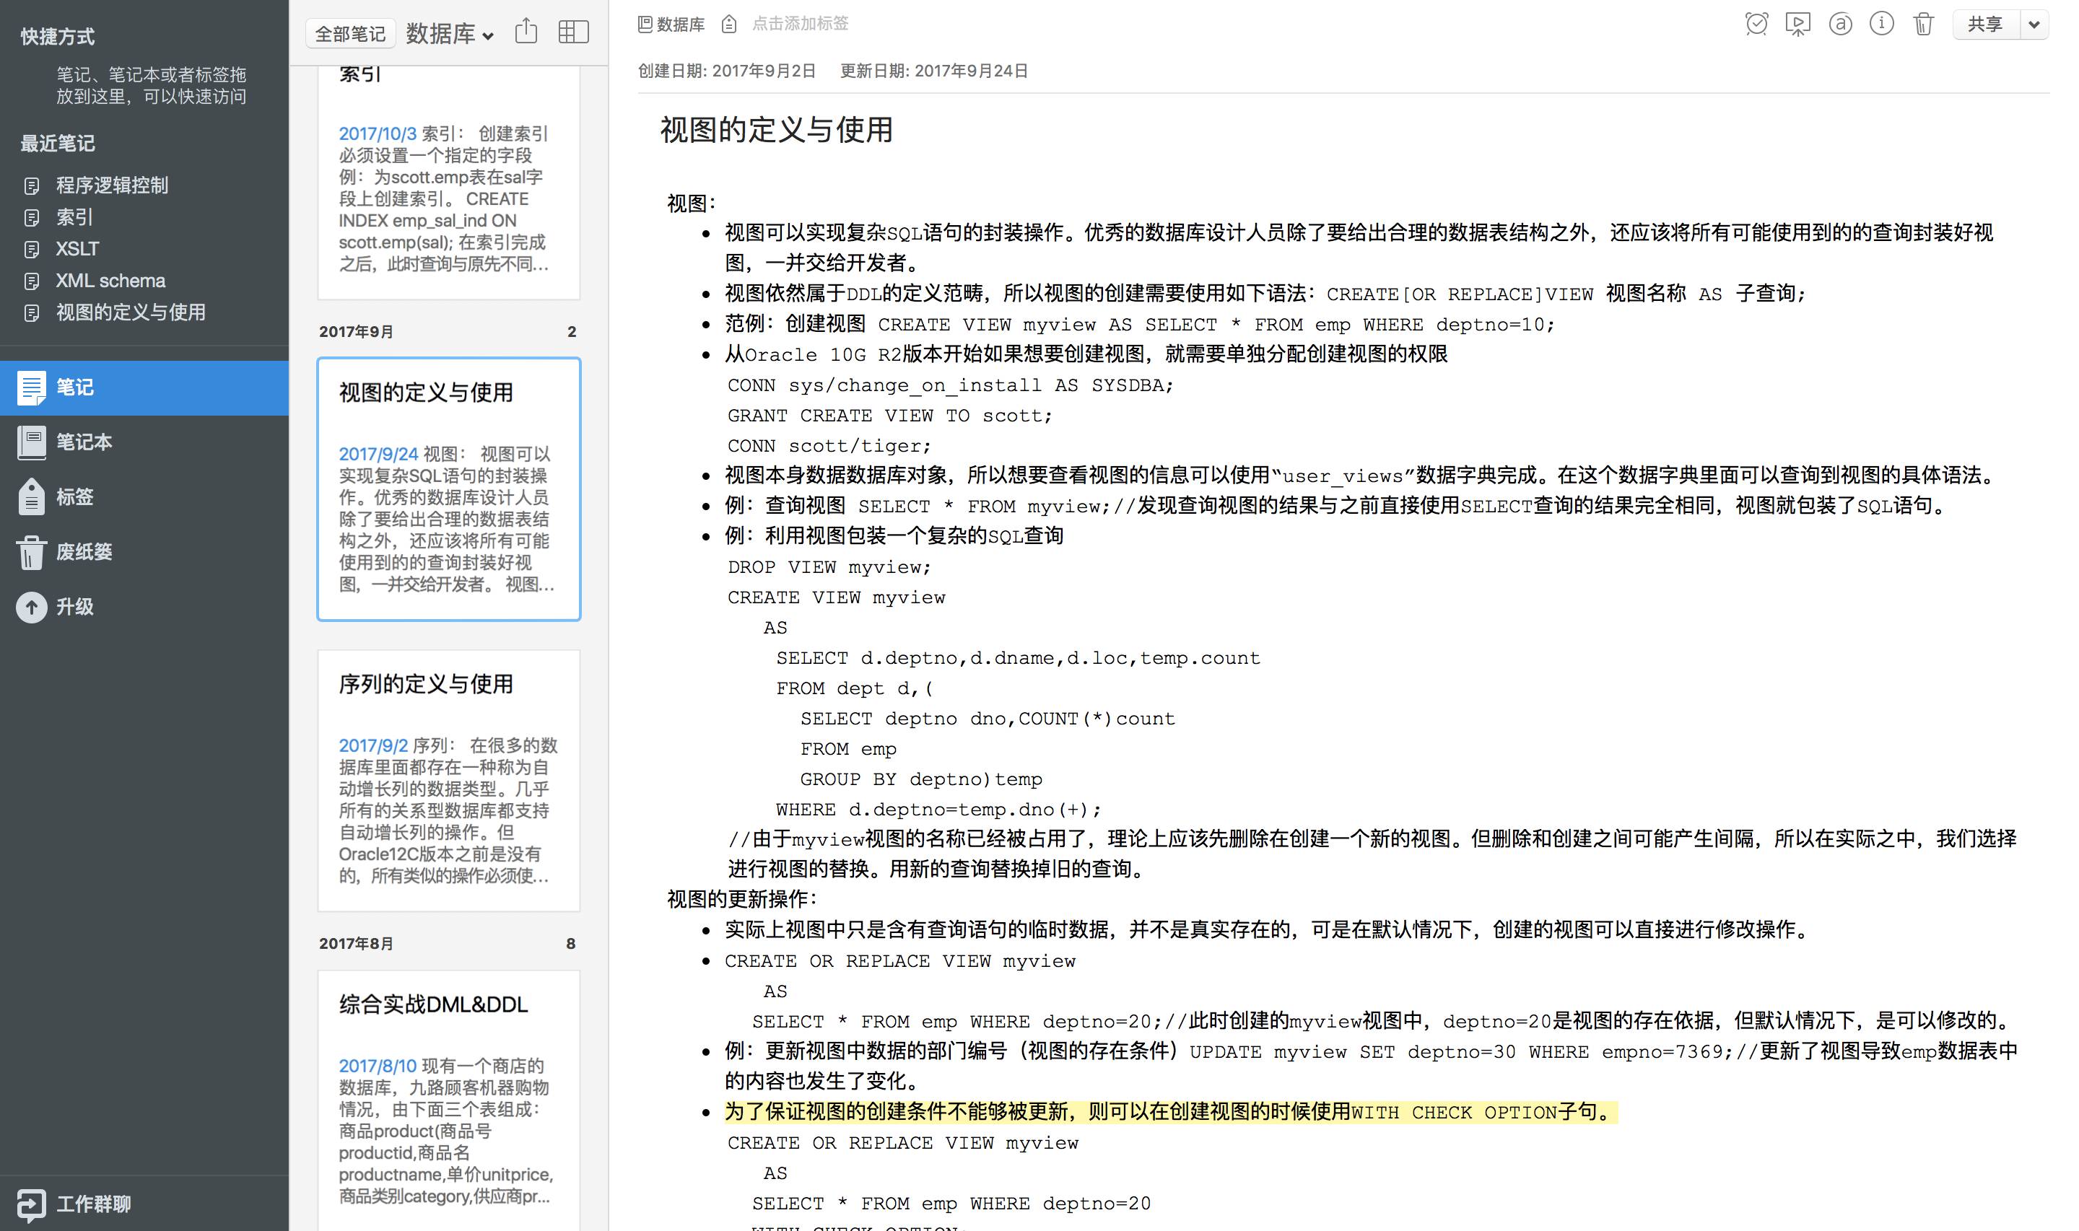Viewport: 2079px width, 1231px height.
Task: Click the annotate @ circle icon
Action: [1840, 24]
